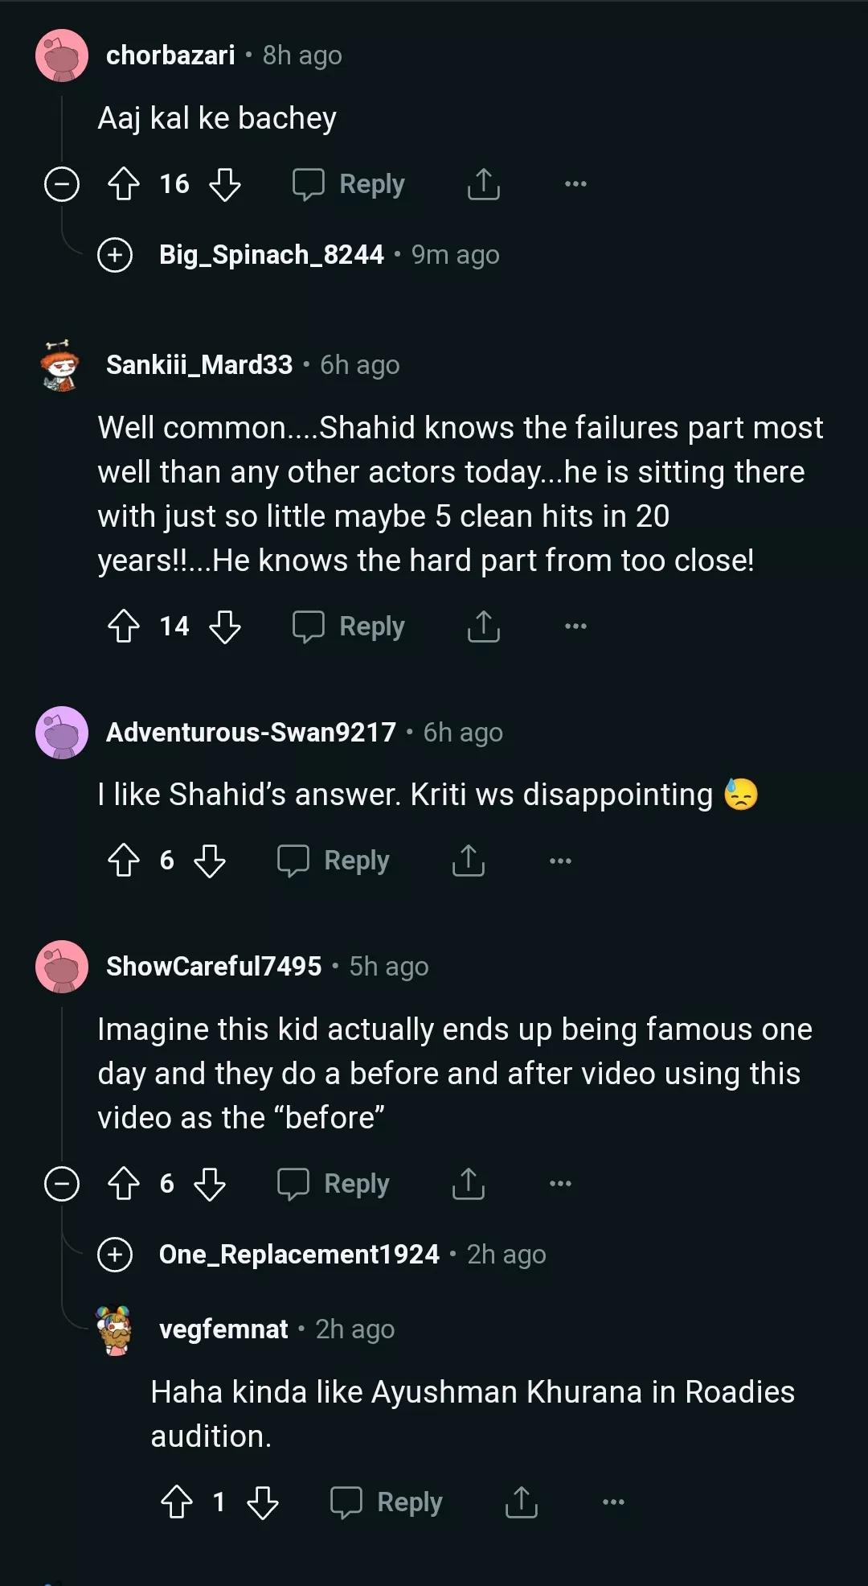Expand One_Replacement1924's collapsed reply

pos(115,1255)
